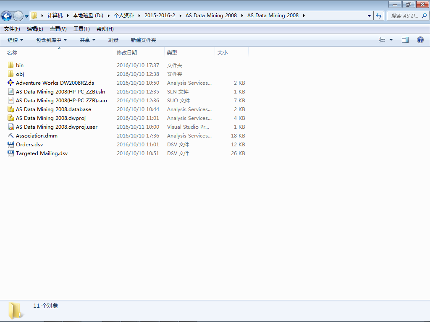Click the change view icon
Viewport: 430px width, 322px height.
(382, 40)
